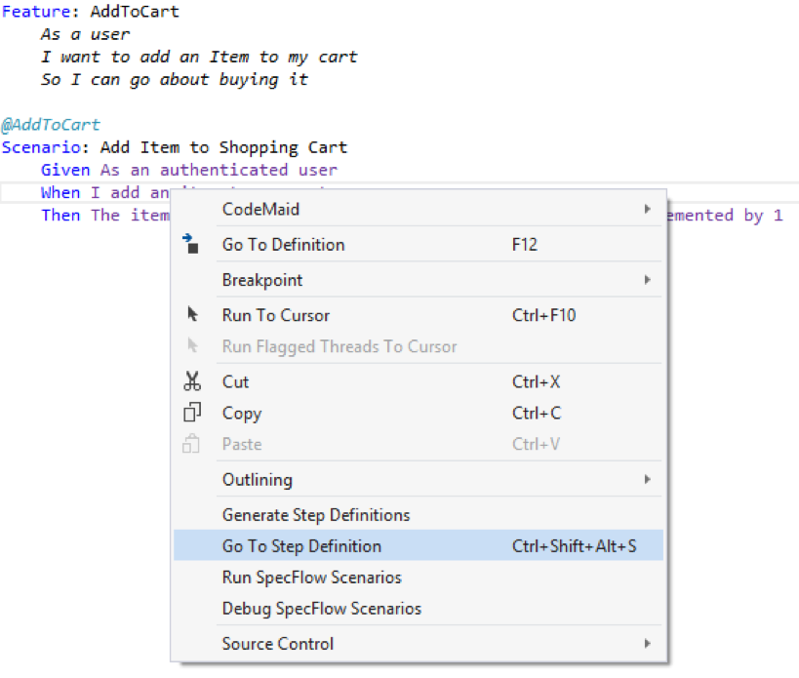
Task: Expand the Source Control submenu arrow
Action: click(647, 644)
